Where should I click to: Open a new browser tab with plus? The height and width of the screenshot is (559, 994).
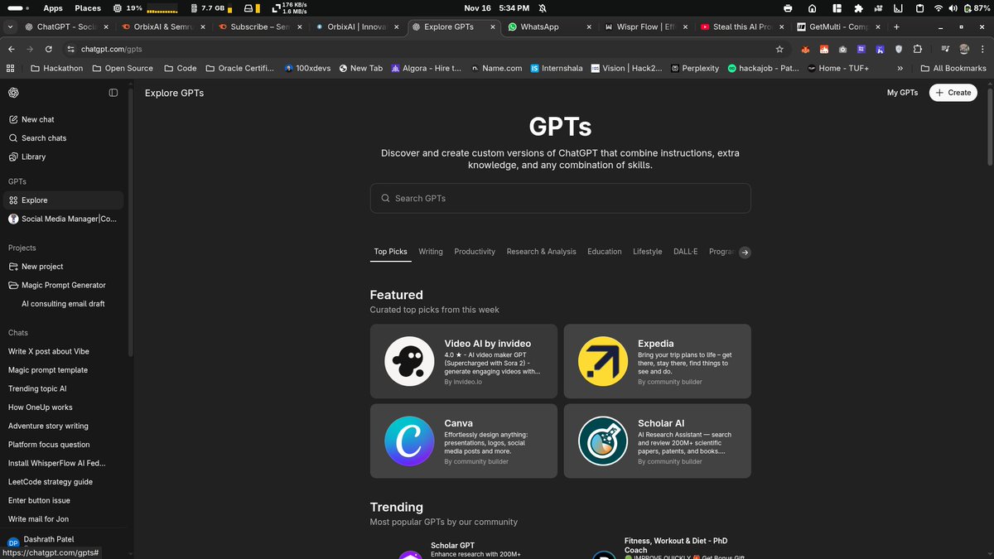[x=896, y=27]
